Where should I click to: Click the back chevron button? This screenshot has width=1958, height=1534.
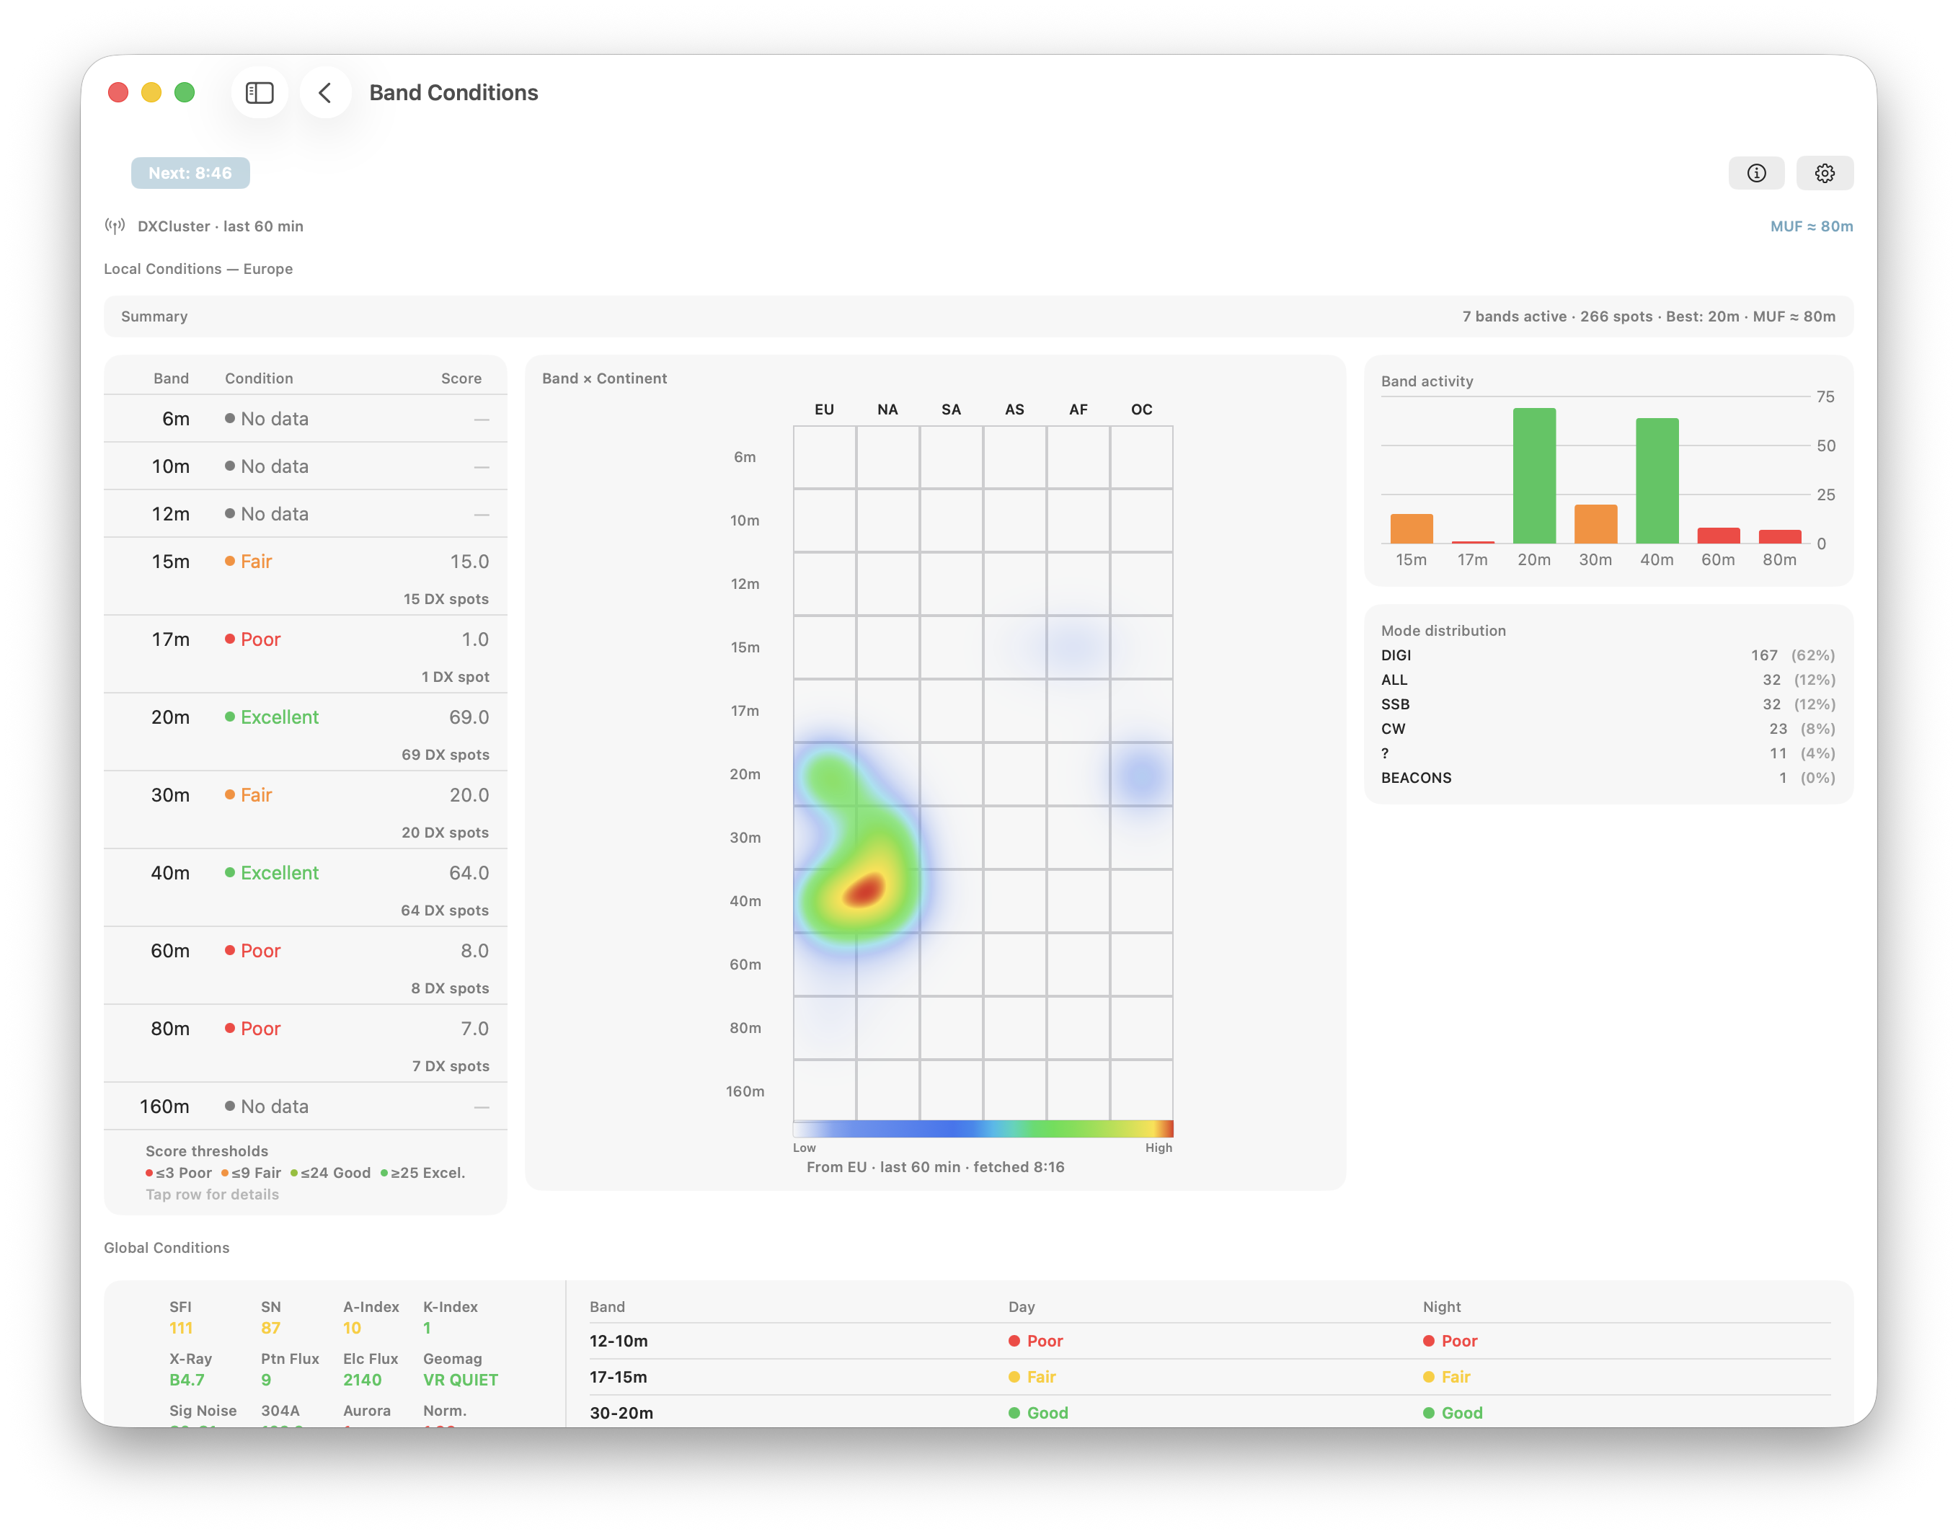(x=325, y=92)
